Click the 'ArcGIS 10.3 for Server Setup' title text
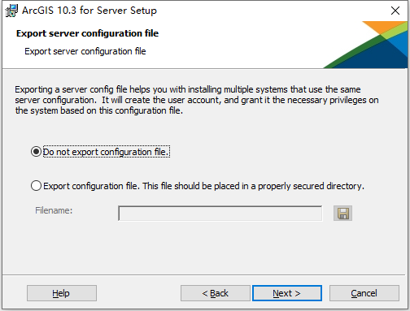The width and height of the screenshot is (410, 311). [x=89, y=11]
